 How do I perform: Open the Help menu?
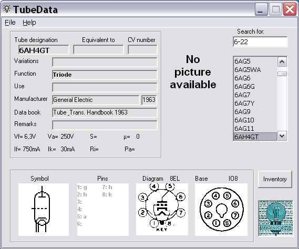[29, 23]
